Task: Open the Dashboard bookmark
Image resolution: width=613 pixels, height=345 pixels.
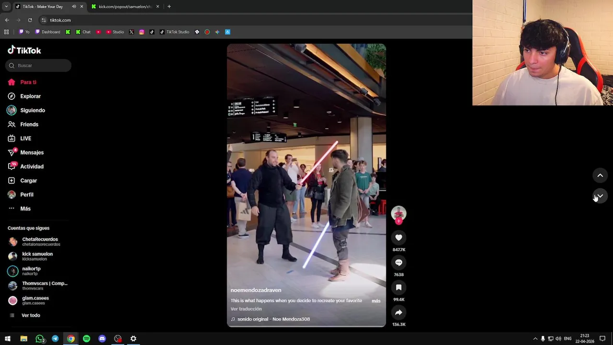Action: (x=47, y=32)
